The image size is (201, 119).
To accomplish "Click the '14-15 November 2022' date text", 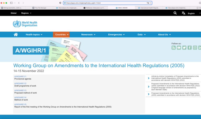I will pos(29,71).
